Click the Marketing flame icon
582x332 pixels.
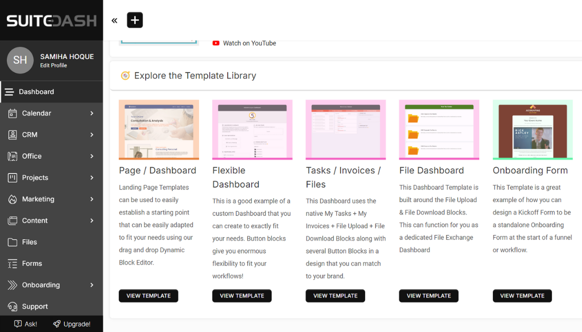13,199
